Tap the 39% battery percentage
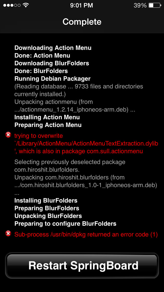164x292 pixels. tap(140, 5)
